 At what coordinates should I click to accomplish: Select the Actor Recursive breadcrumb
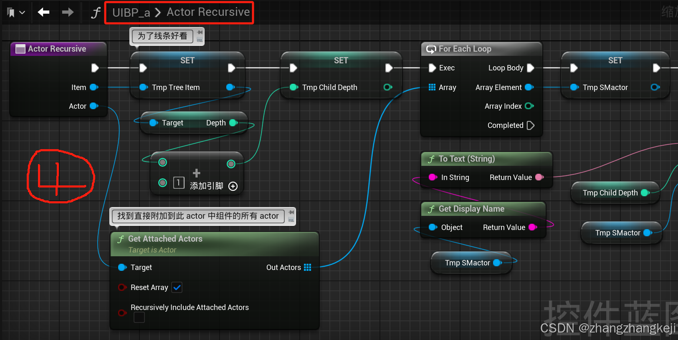[208, 12]
